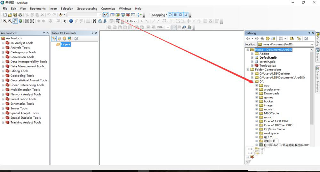Screen dimensions: 320x172
Task: Expand Spatial Analyst Tools toolbox
Action: pos(3,113)
